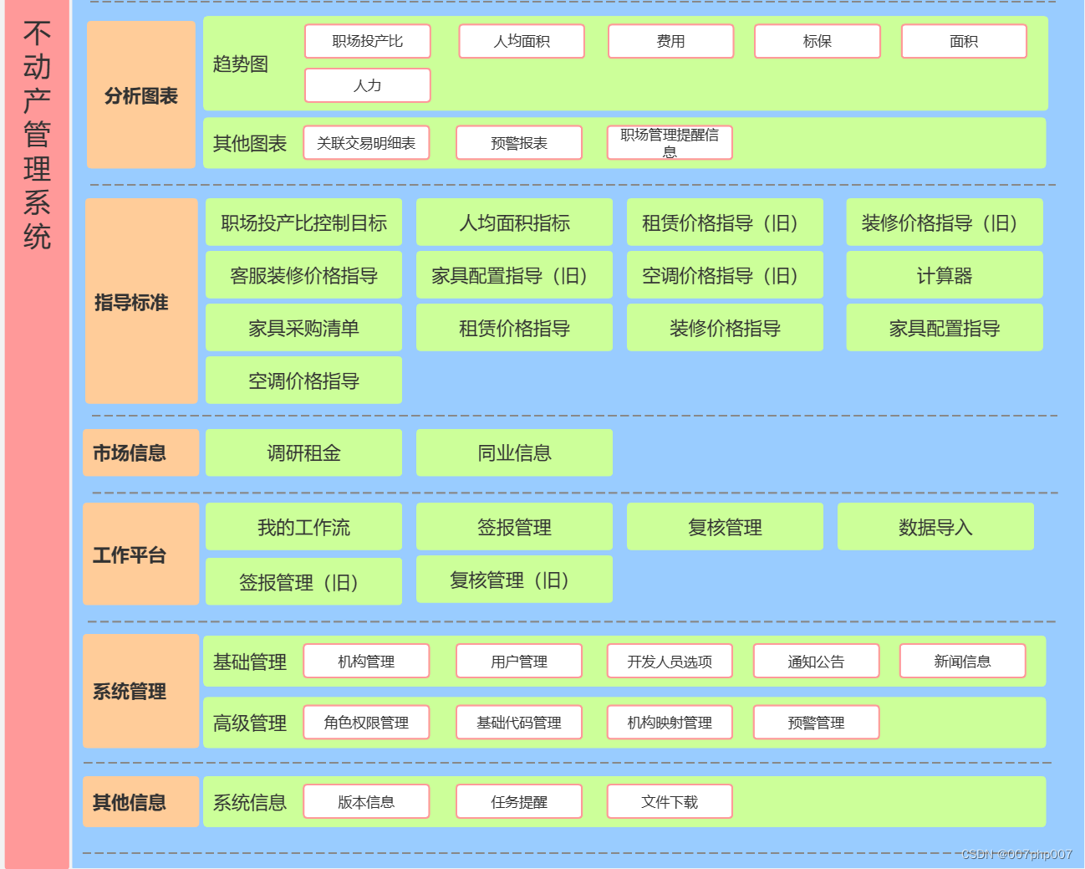
Task: Click the 其他信息 category block
Action: click(141, 801)
